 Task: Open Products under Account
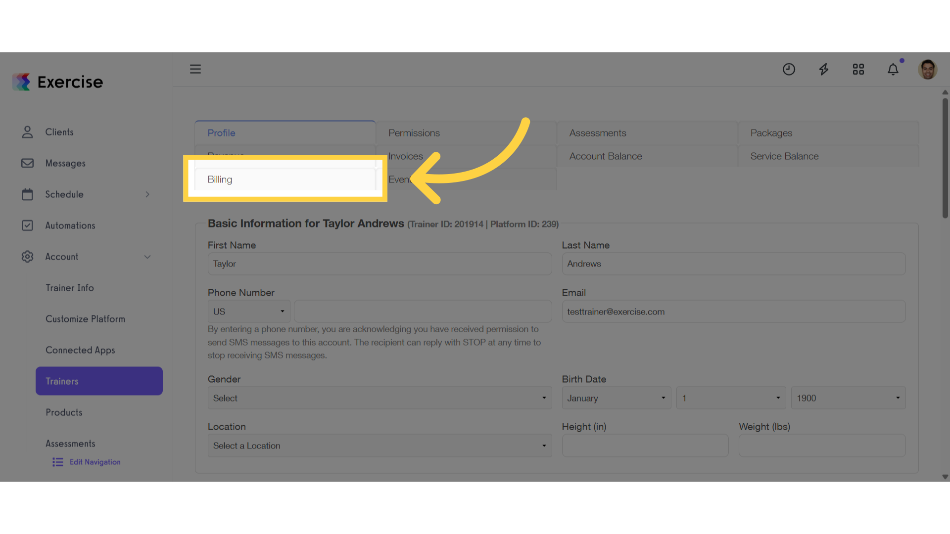click(x=64, y=412)
